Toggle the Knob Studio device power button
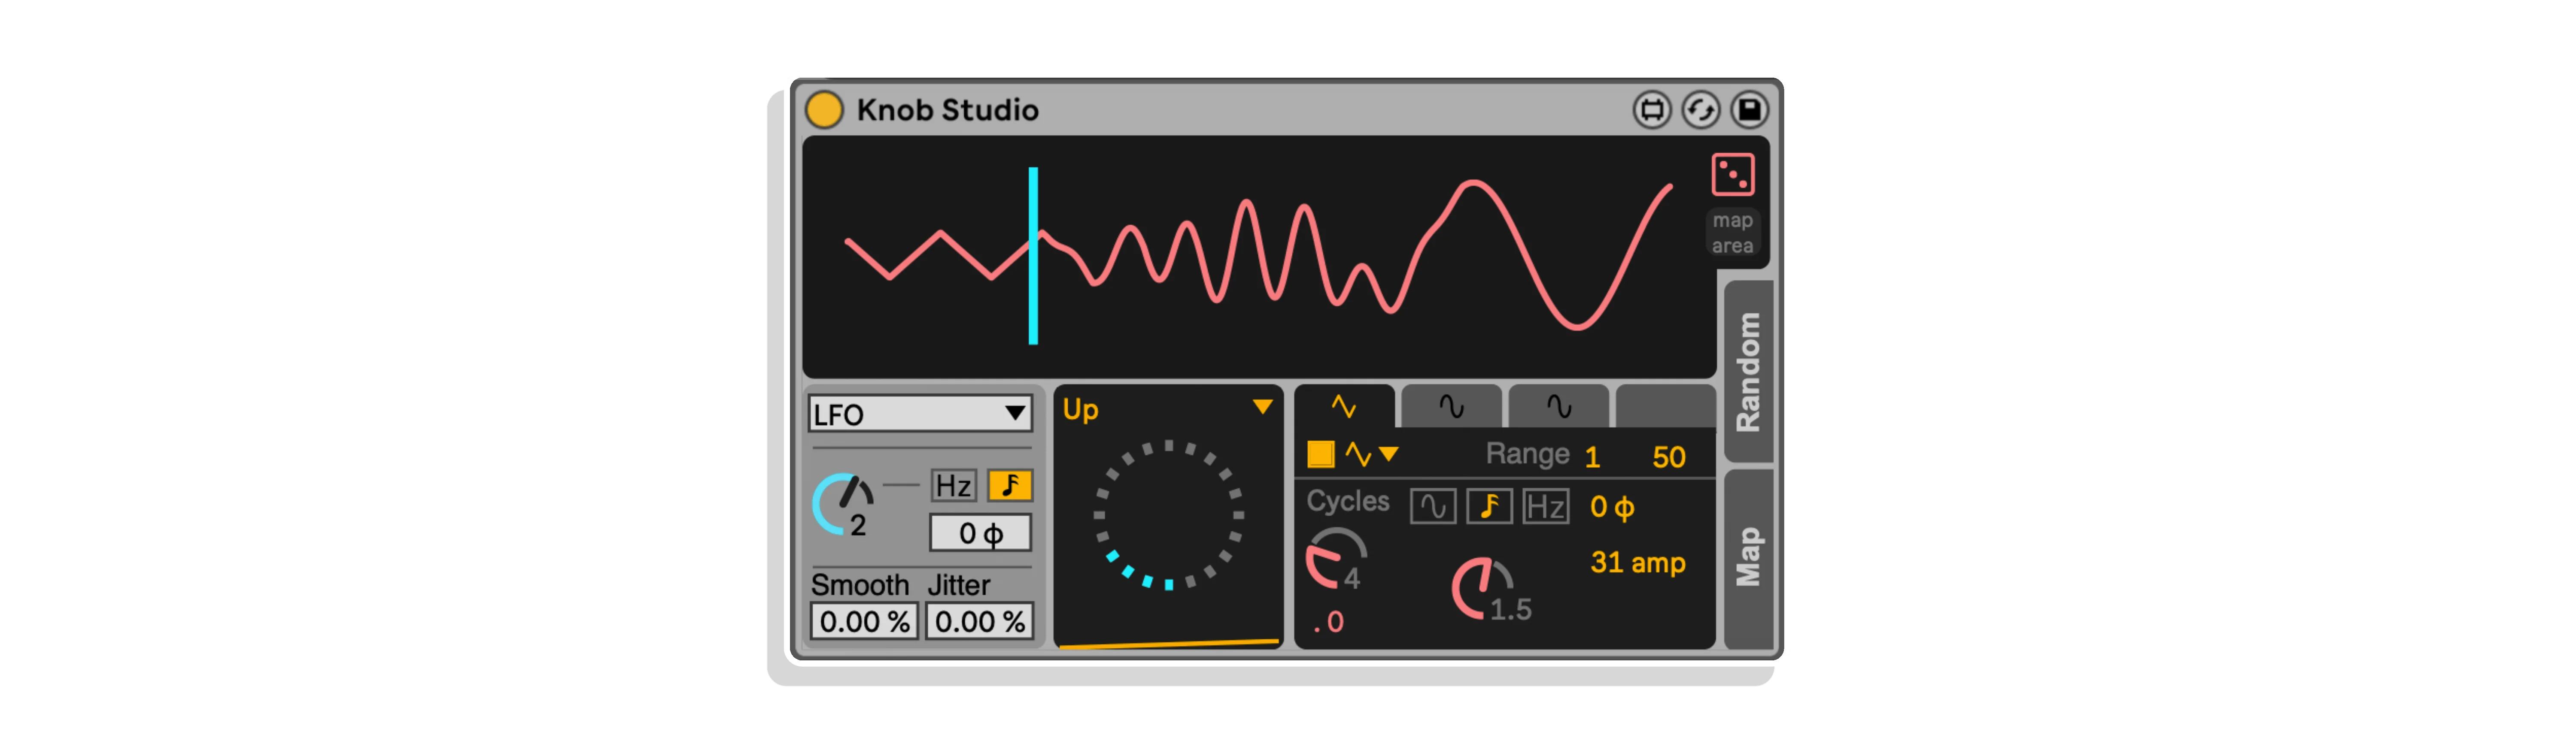Screen dimensions: 2576x738 pos(824,109)
